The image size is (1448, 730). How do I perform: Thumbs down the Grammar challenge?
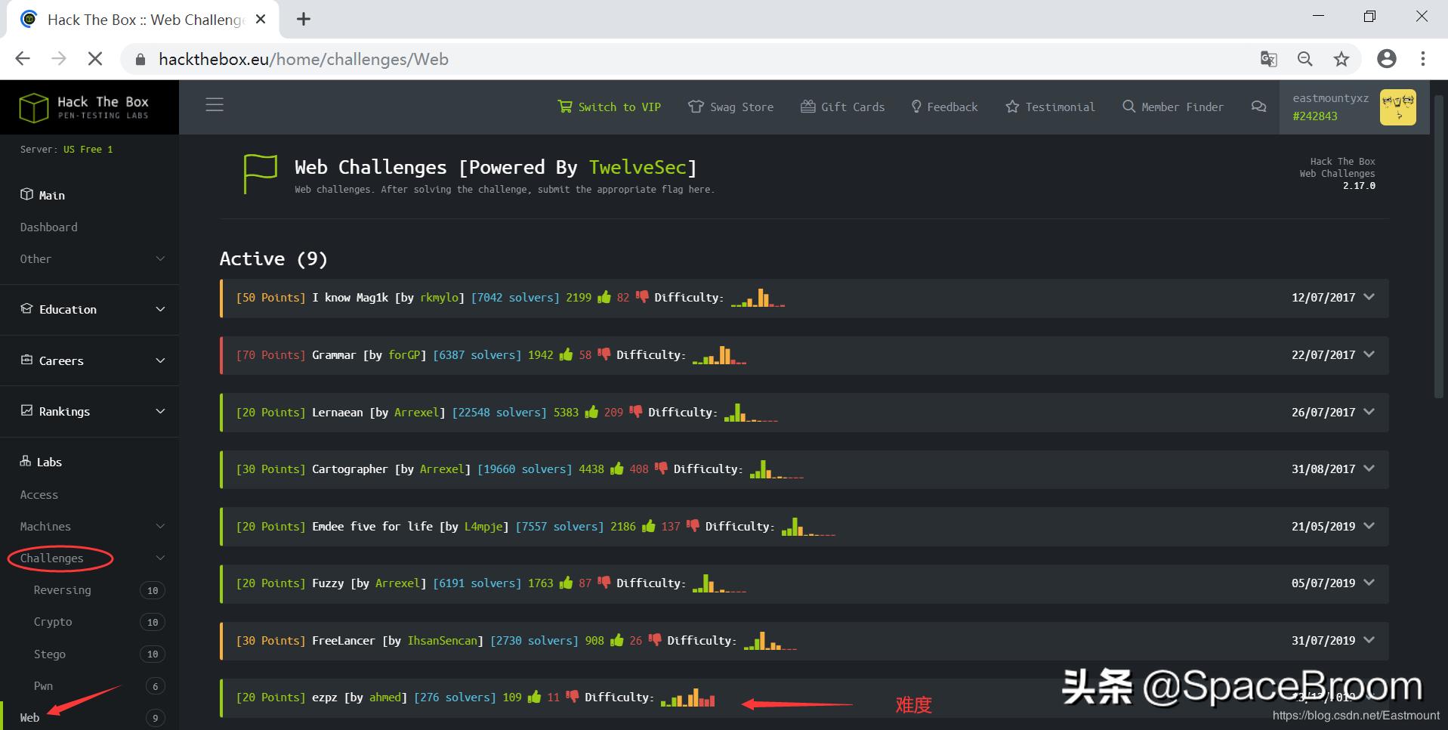(603, 354)
